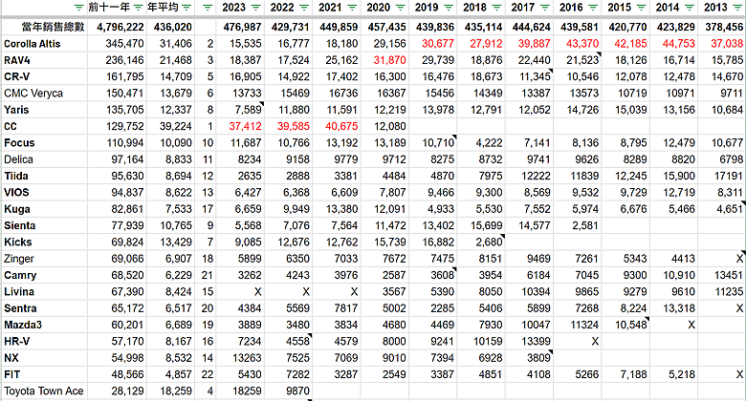Select Tiida 2013 value 17191
Screen dimensions: 746x401
(x=729, y=176)
